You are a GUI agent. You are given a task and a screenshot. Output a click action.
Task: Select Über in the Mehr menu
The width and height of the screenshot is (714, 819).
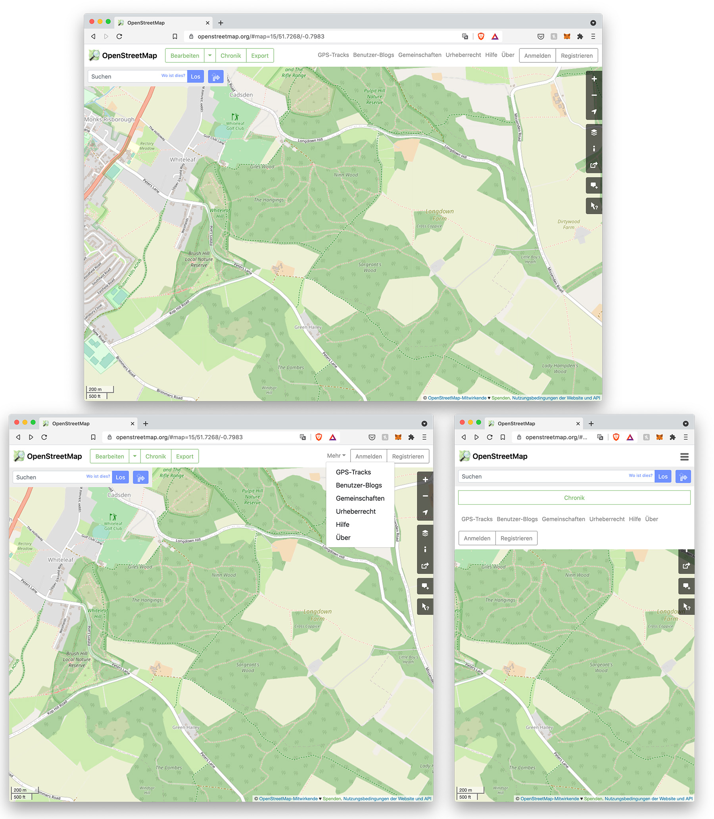[343, 538]
